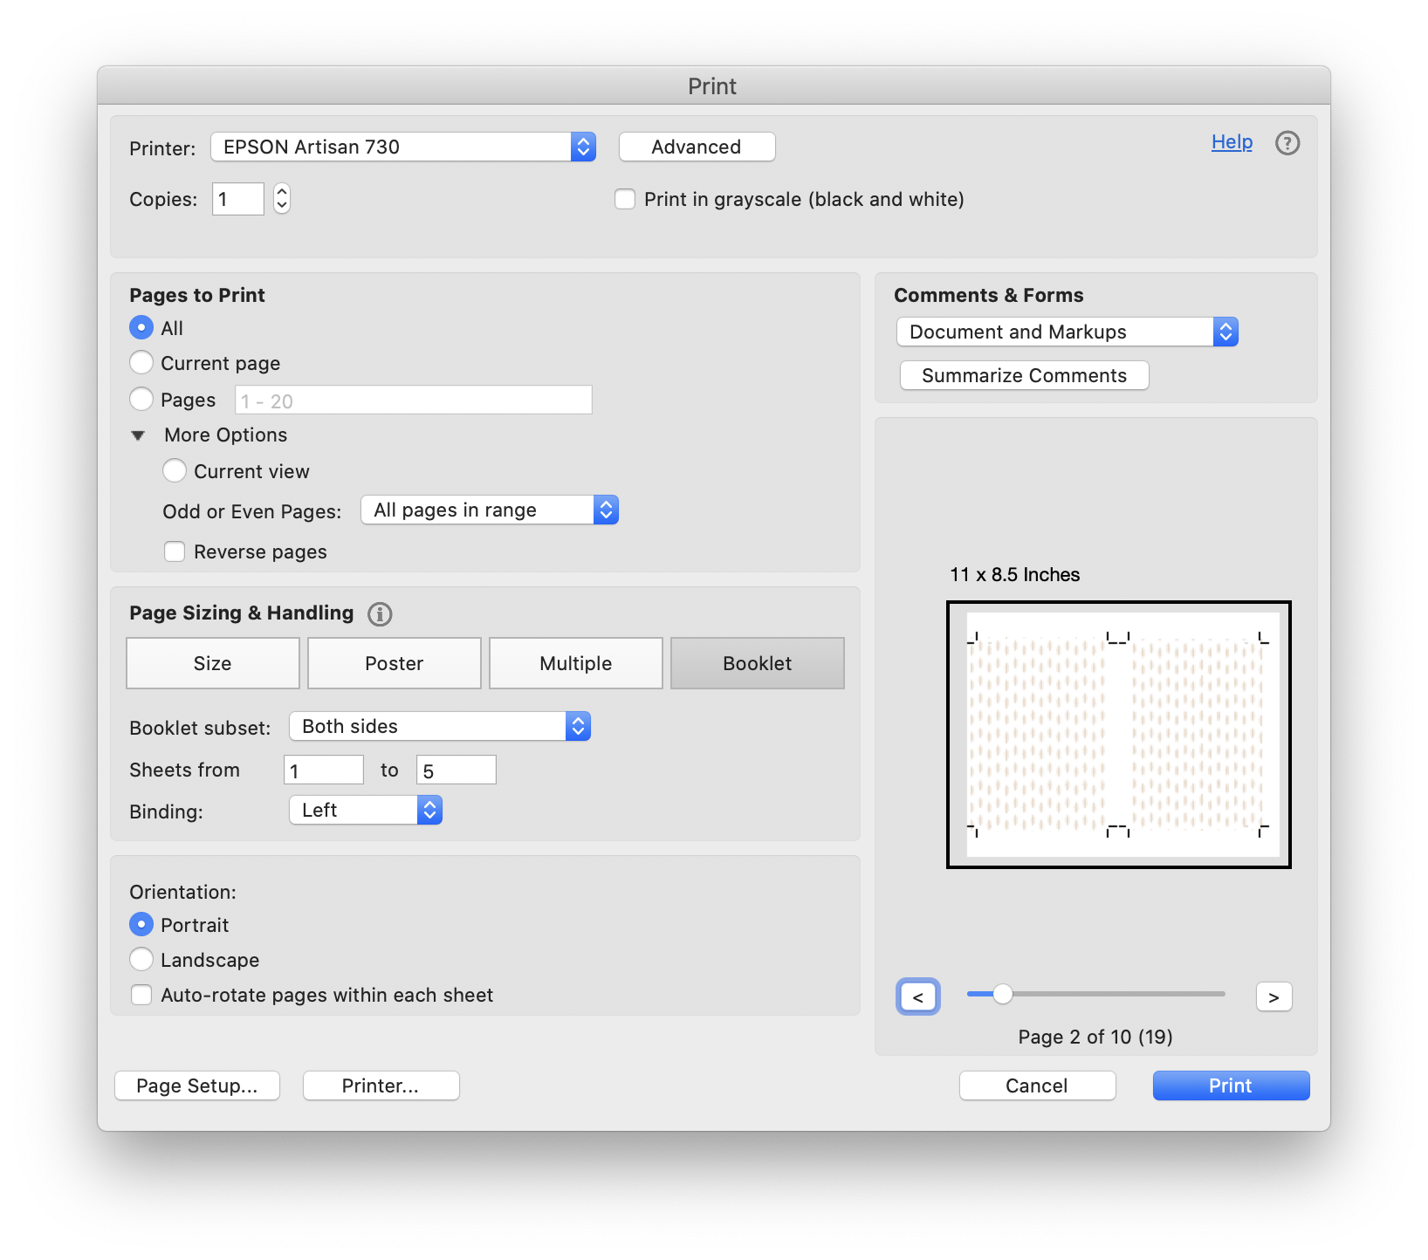1428x1260 pixels.
Task: Click the preview page slider
Action: [1002, 994]
